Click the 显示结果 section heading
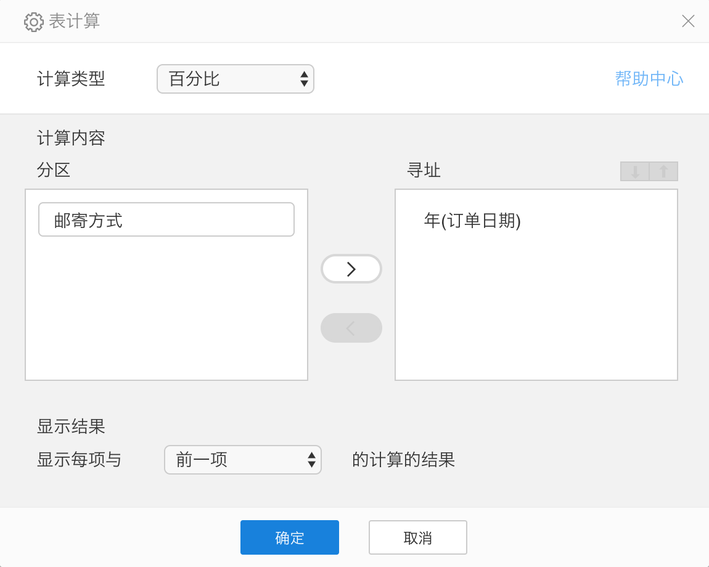Screen dimensions: 709x567 point(71,426)
